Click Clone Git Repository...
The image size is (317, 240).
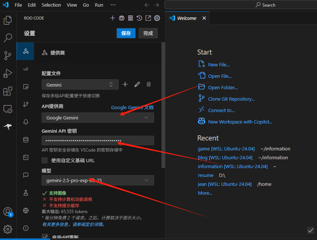pyautogui.click(x=231, y=99)
